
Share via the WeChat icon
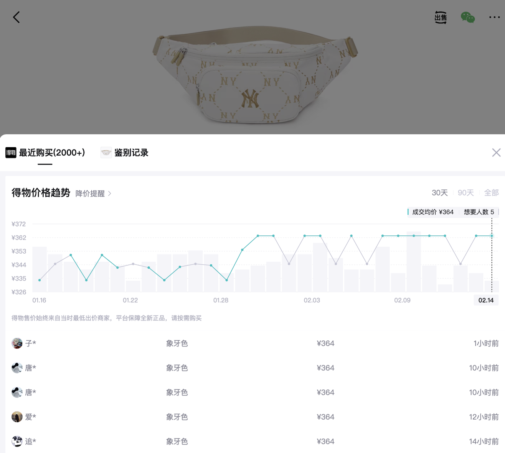[x=467, y=18]
